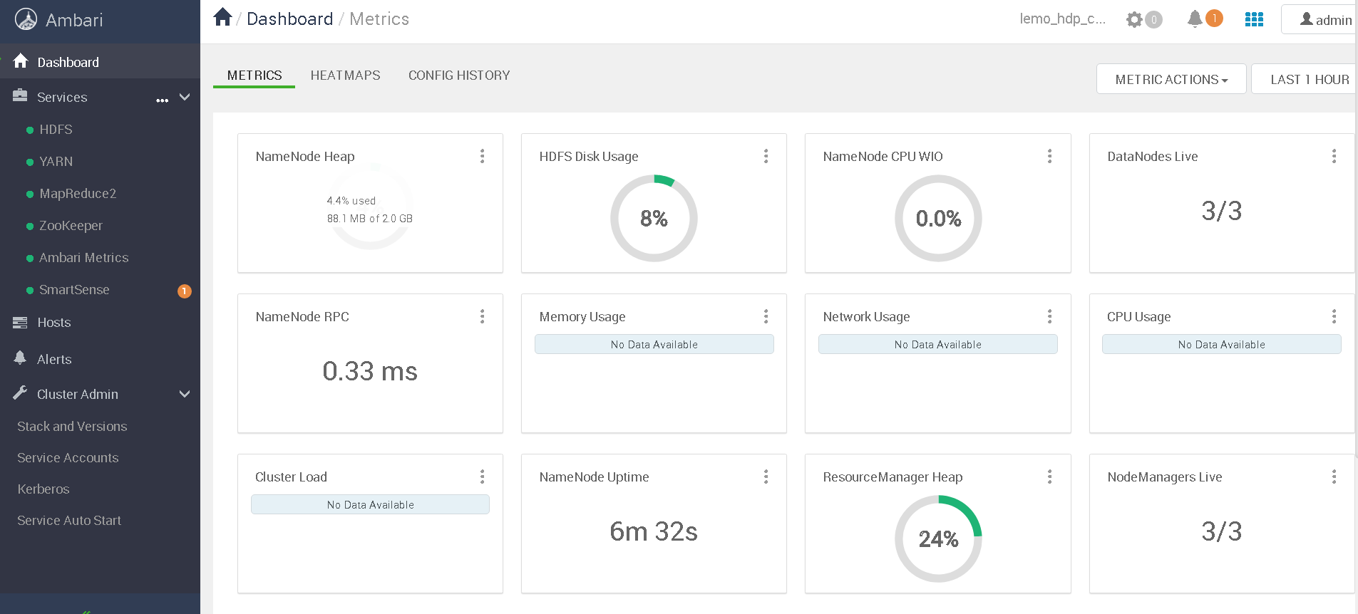Open Ambari Metrics service
The height and width of the screenshot is (614, 1358).
[83, 258]
